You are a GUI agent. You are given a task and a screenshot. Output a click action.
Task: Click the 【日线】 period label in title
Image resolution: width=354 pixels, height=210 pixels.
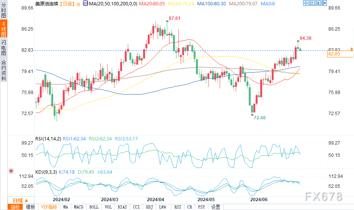click(x=67, y=3)
